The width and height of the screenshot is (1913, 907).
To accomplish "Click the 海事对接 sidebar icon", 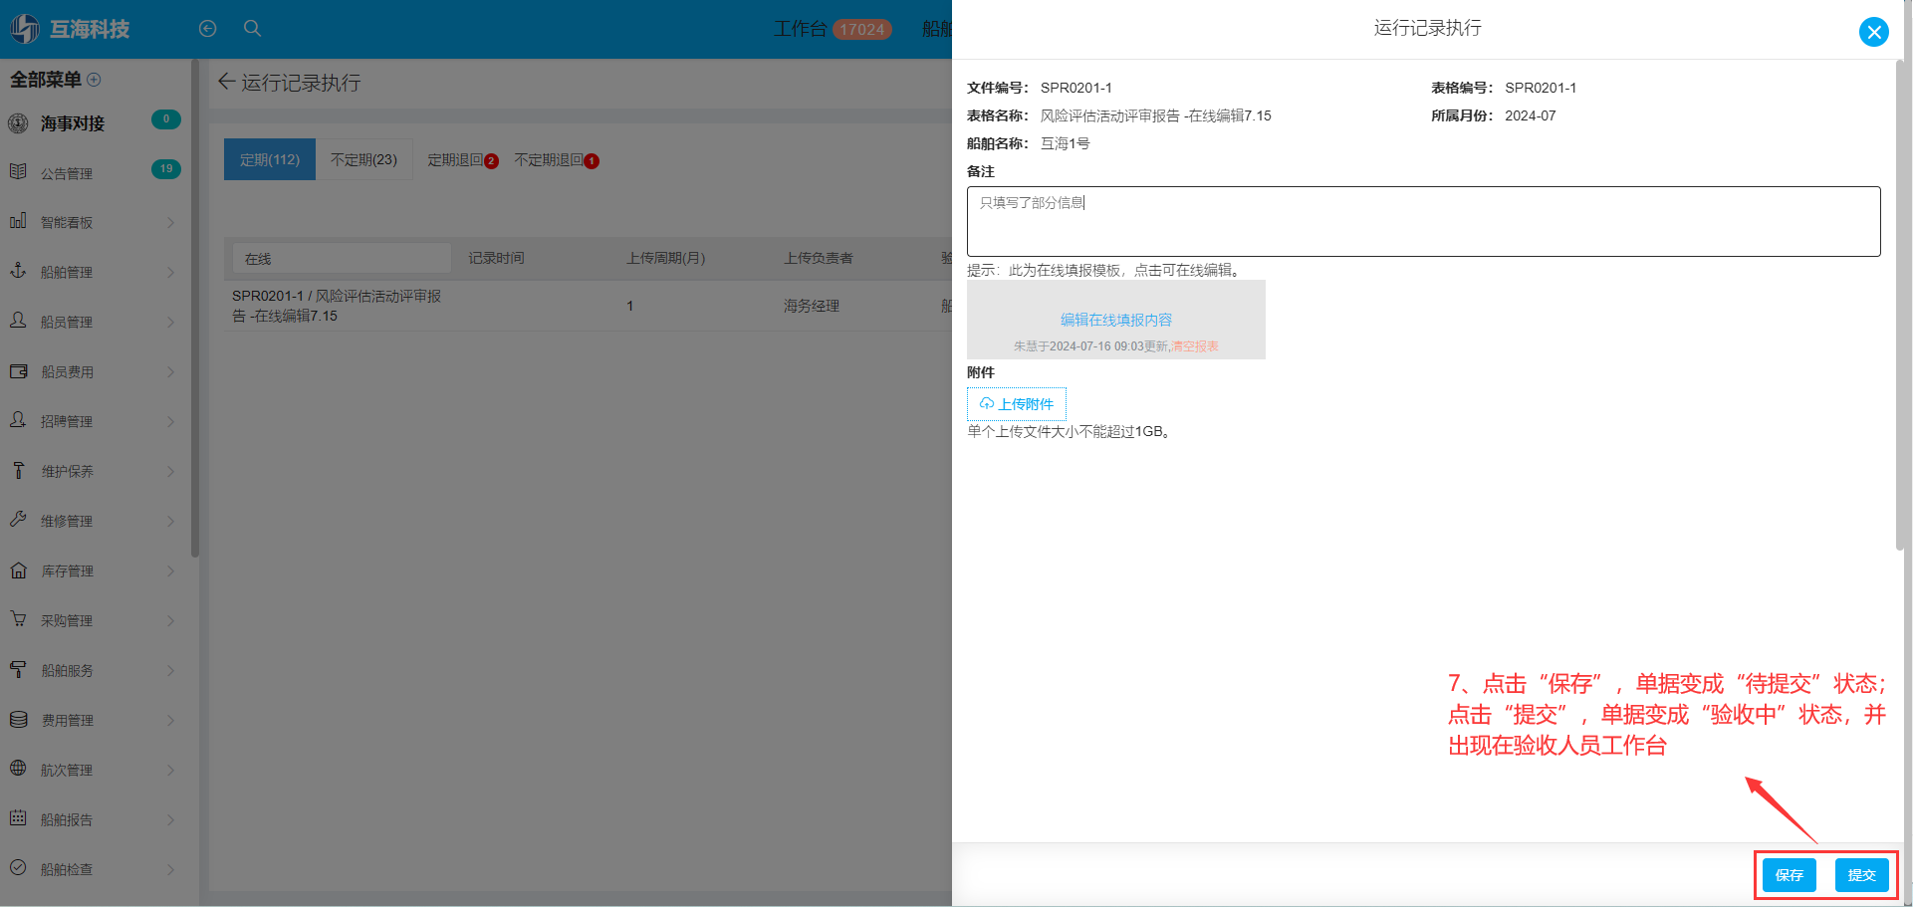I will click(18, 123).
